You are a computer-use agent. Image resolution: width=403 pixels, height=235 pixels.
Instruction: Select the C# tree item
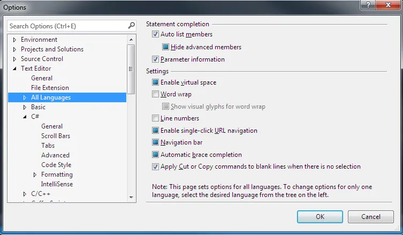coord(35,117)
